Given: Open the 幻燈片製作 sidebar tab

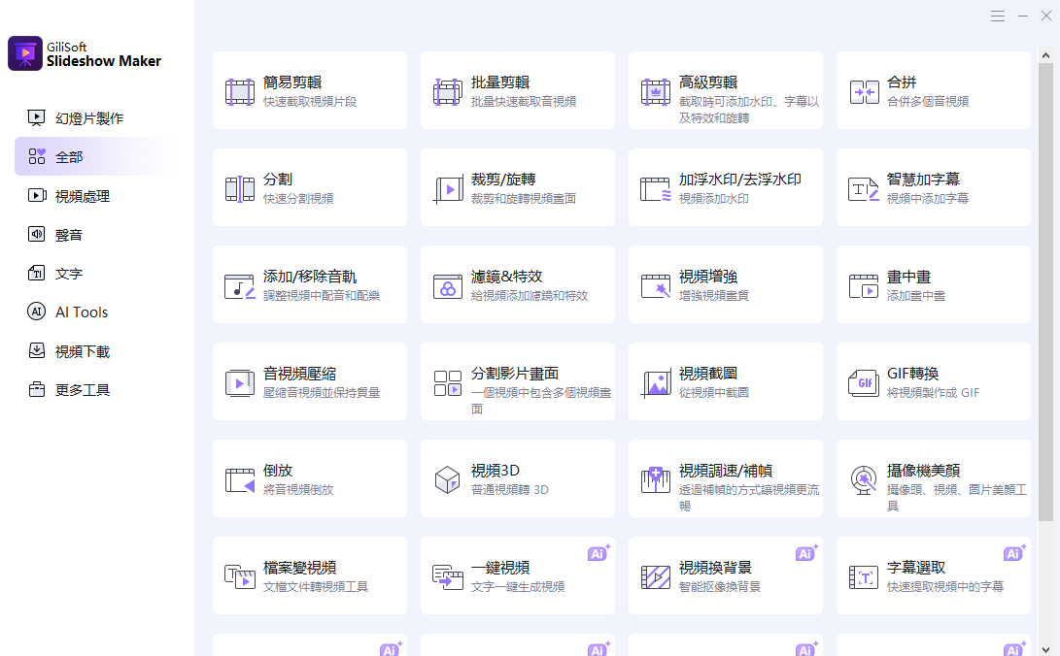Looking at the screenshot, I should coord(88,118).
